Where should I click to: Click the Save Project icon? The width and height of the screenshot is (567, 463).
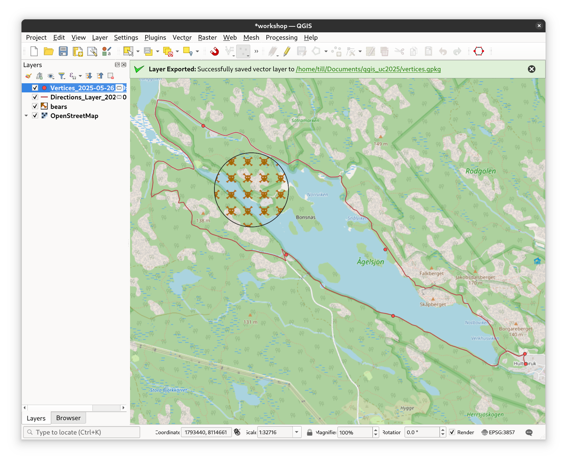63,51
